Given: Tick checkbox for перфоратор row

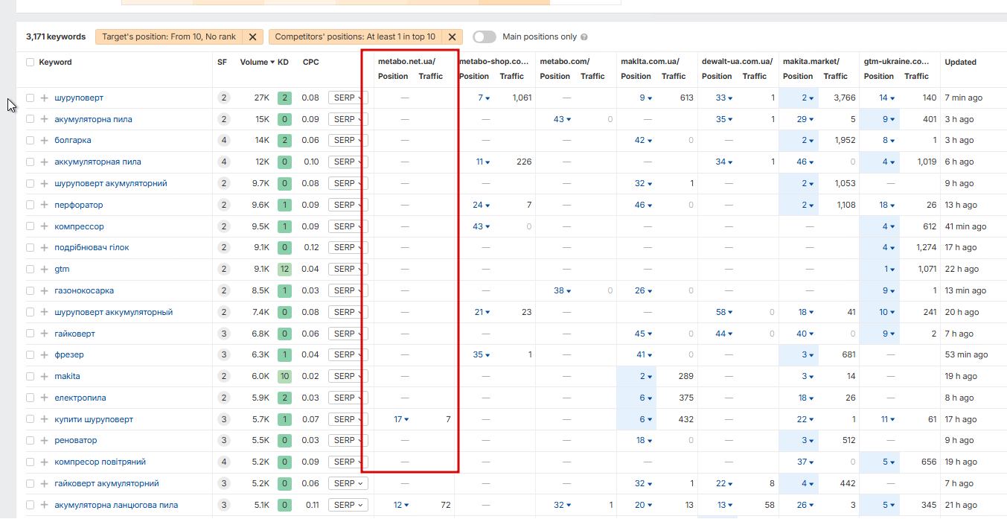Looking at the screenshot, I should 31,205.
